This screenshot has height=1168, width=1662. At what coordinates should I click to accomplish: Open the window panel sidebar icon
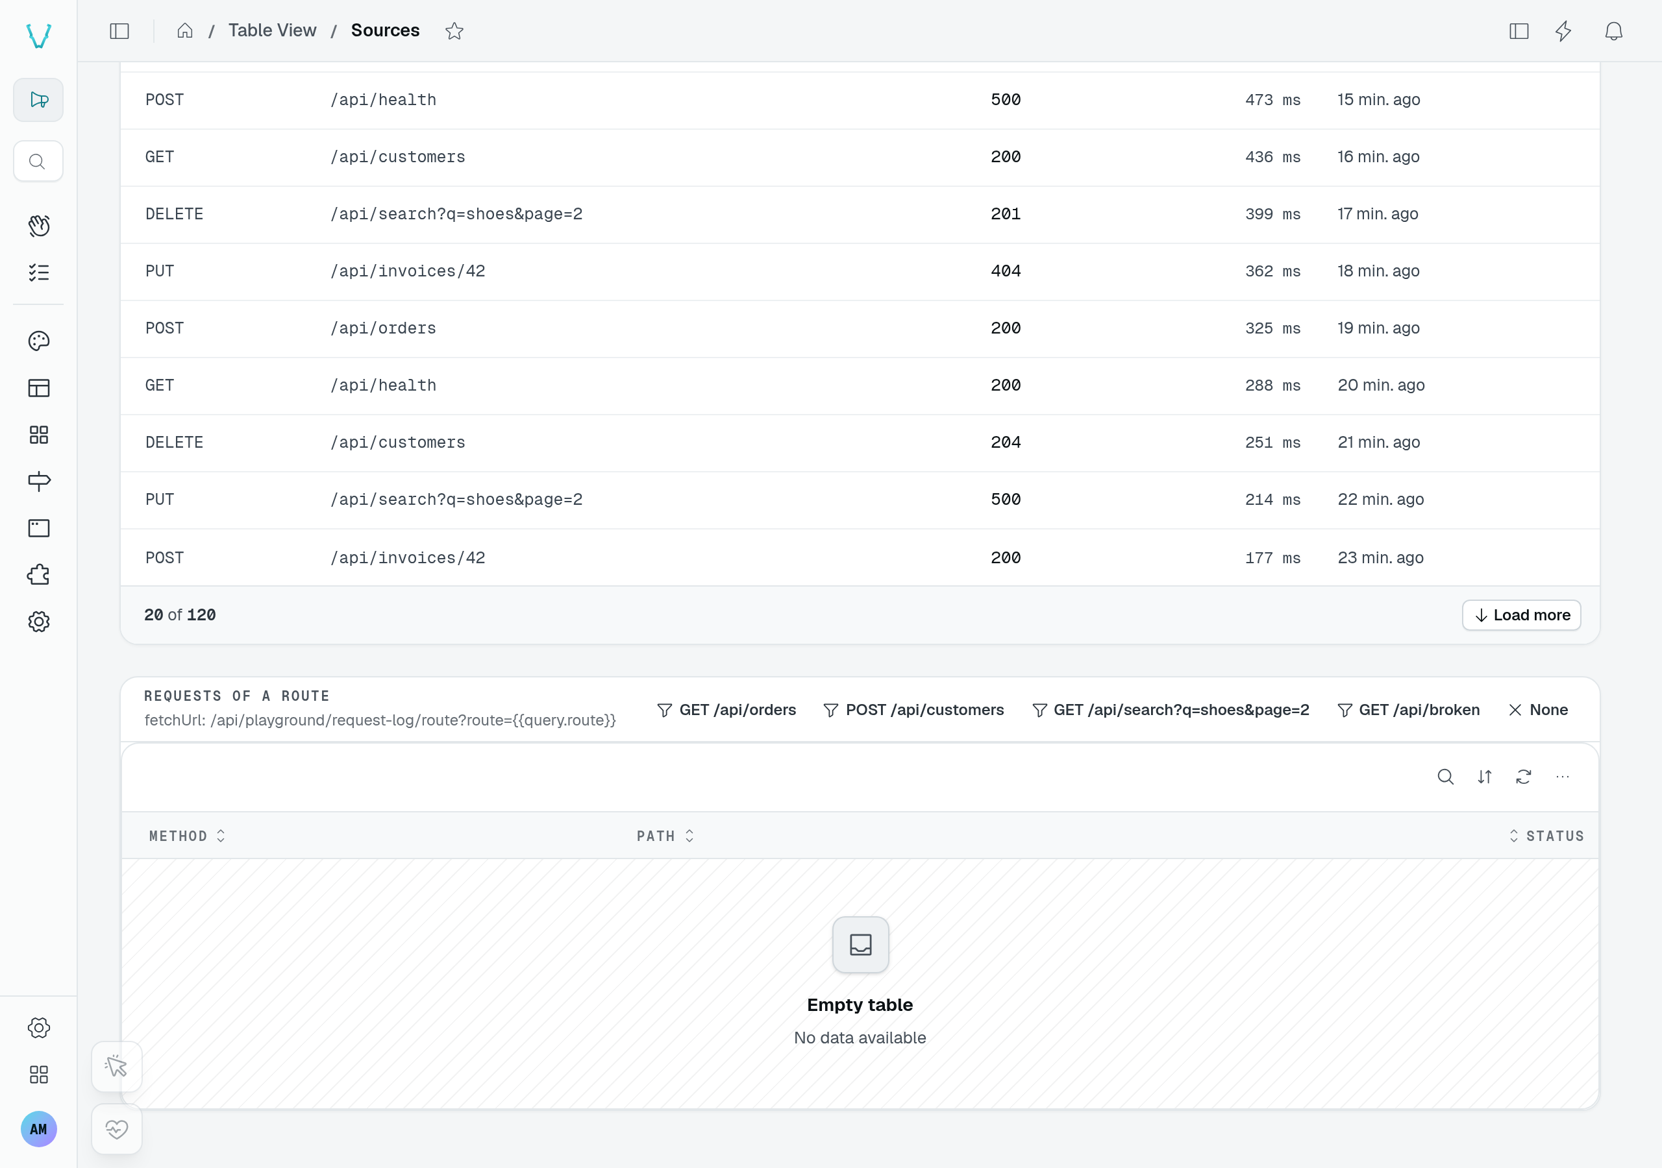38,528
